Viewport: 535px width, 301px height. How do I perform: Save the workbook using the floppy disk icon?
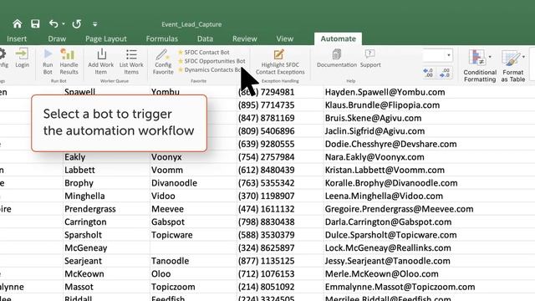tap(35, 24)
